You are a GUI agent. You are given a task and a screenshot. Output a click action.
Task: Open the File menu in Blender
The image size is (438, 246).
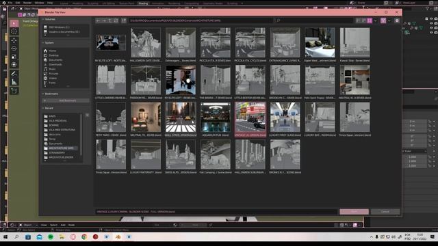[x=10, y=3]
